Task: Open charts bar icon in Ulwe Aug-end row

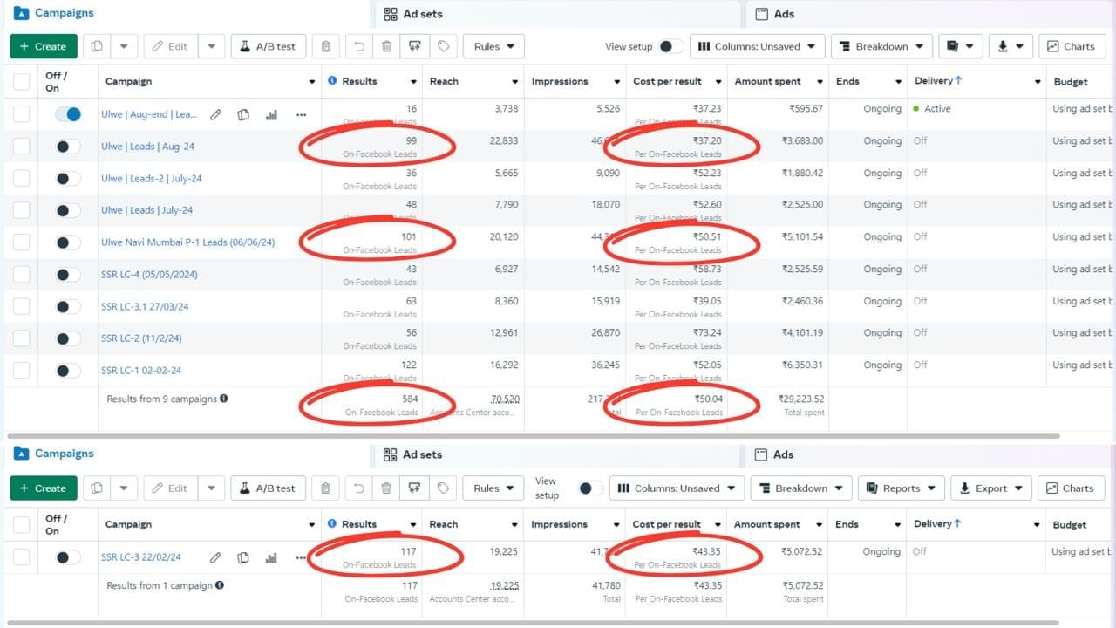Action: pos(271,114)
